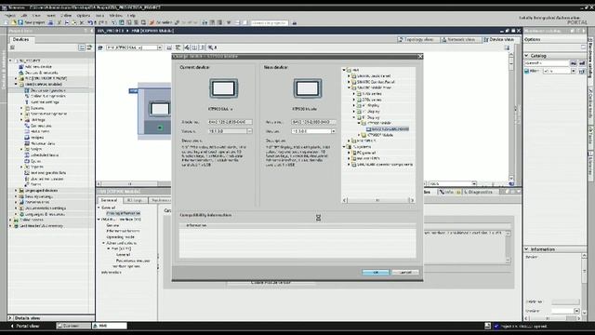Select the General tab in inspector

click(109, 200)
